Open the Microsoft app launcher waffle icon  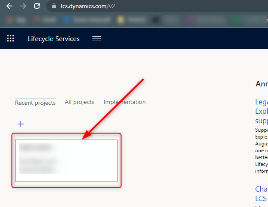tap(11, 38)
